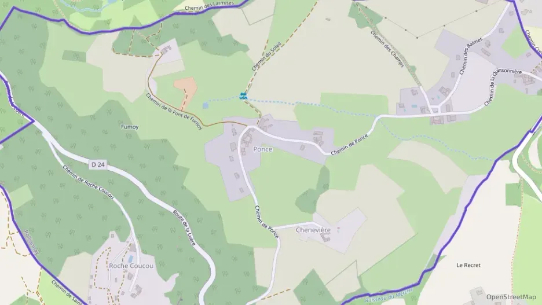Click the Fumoy place name
This screenshot has width=542, height=305.
pyautogui.click(x=130, y=127)
